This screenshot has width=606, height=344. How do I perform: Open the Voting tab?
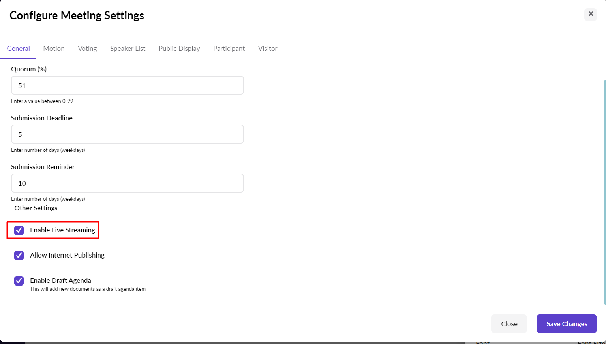pos(87,49)
